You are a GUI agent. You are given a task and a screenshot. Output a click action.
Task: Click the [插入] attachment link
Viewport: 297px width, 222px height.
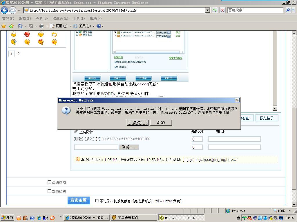coord(89,139)
